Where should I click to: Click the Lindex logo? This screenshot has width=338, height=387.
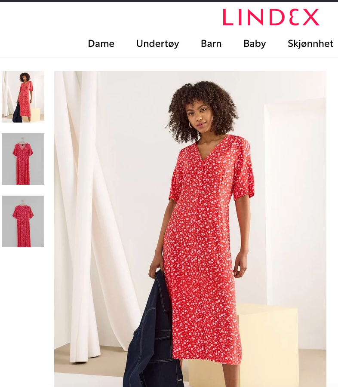(x=271, y=17)
